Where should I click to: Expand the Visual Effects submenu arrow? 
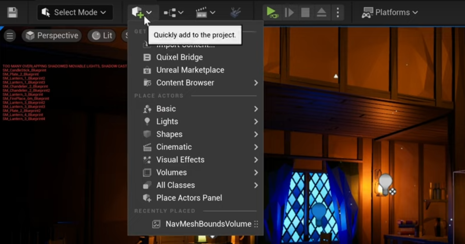coord(256,160)
